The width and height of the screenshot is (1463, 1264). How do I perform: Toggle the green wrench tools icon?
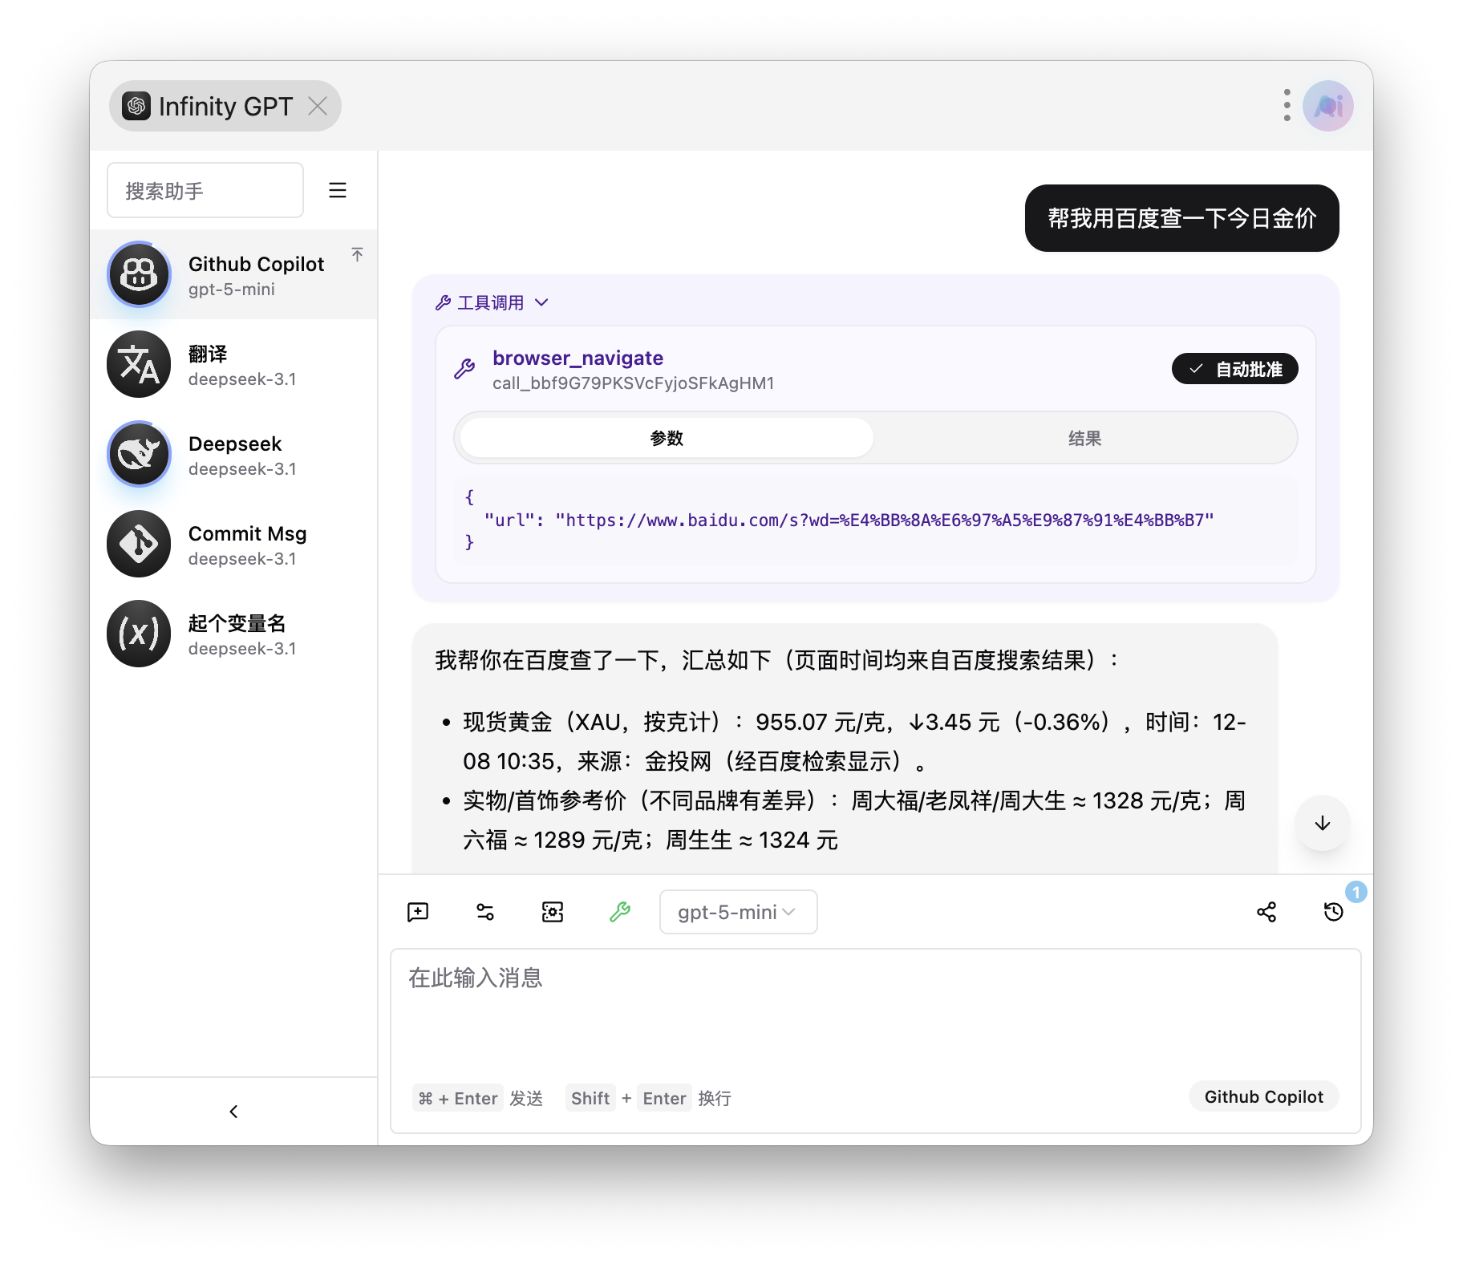(620, 912)
